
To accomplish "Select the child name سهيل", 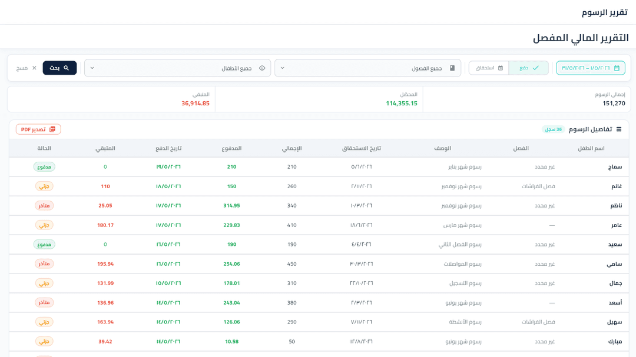I will pyautogui.click(x=614, y=322).
